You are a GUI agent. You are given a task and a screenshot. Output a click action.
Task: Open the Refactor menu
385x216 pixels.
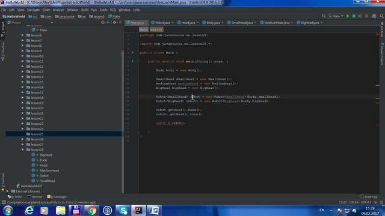tap(72, 10)
